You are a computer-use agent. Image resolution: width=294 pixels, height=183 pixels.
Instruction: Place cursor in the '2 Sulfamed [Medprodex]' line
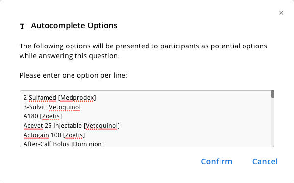(x=60, y=98)
